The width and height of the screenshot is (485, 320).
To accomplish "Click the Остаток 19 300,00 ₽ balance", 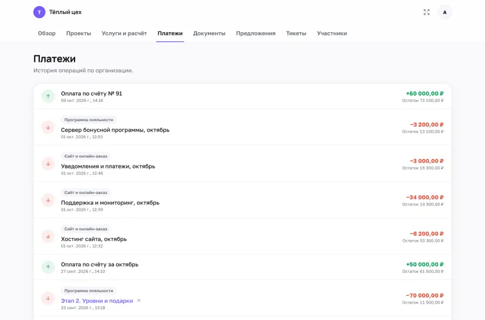I will pos(423,204).
